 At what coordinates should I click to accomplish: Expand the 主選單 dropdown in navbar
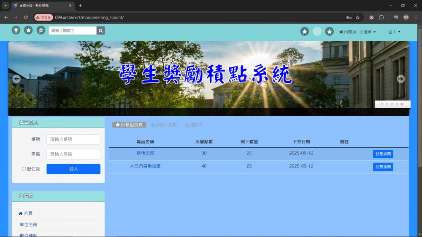367,32
